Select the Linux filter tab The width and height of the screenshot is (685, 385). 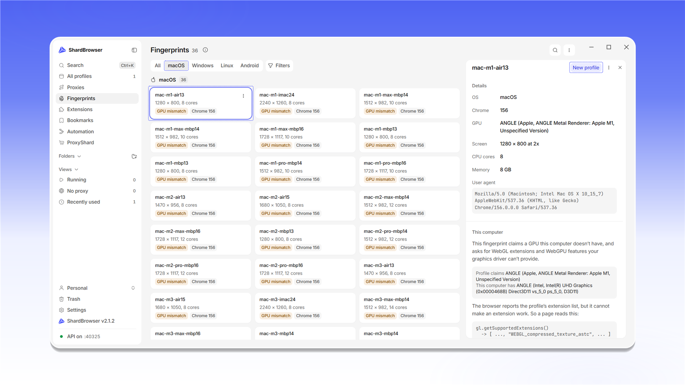(x=227, y=66)
